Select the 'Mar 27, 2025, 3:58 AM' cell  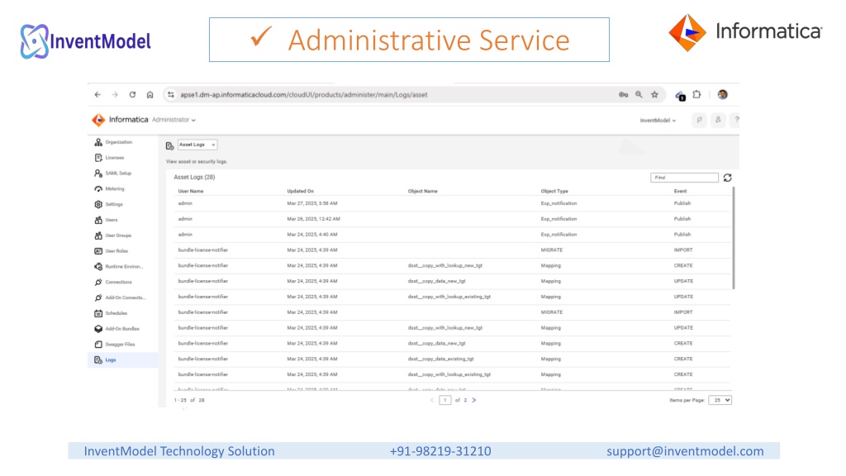311,203
